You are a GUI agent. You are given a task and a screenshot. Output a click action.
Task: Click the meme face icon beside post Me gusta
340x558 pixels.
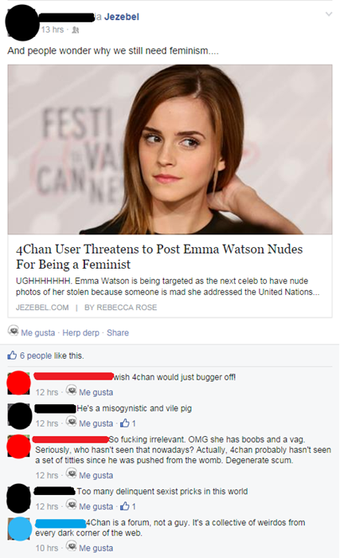pos(14,331)
